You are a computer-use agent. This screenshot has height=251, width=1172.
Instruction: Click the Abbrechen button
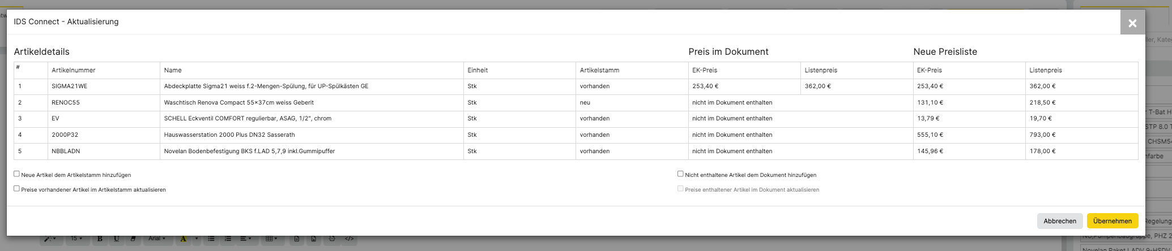(x=1059, y=221)
